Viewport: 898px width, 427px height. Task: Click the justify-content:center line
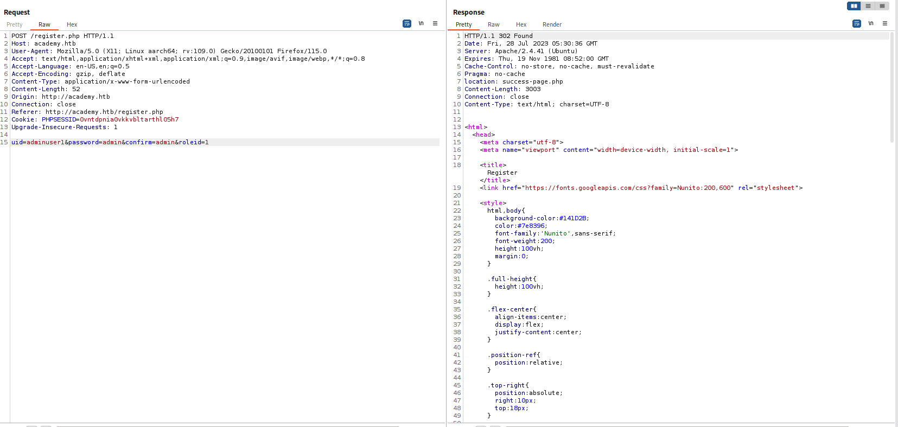(538, 332)
